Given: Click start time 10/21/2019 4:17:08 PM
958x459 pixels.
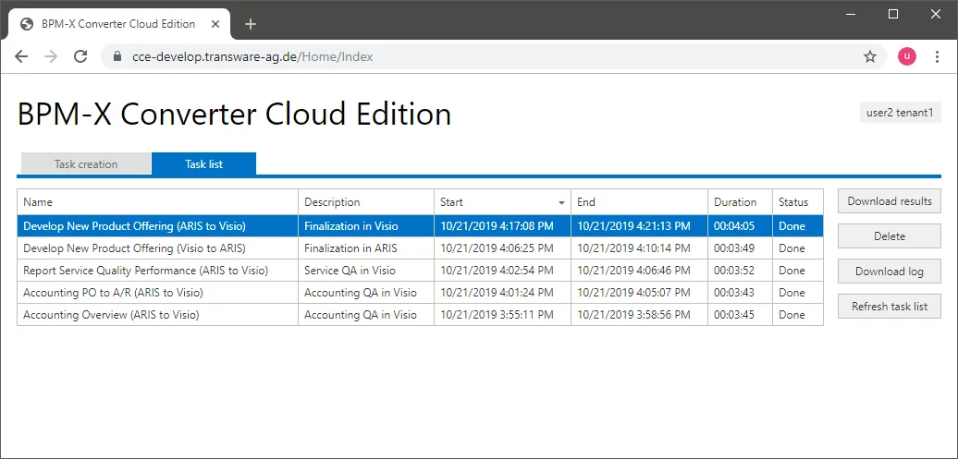Looking at the screenshot, I should (x=502, y=226).
